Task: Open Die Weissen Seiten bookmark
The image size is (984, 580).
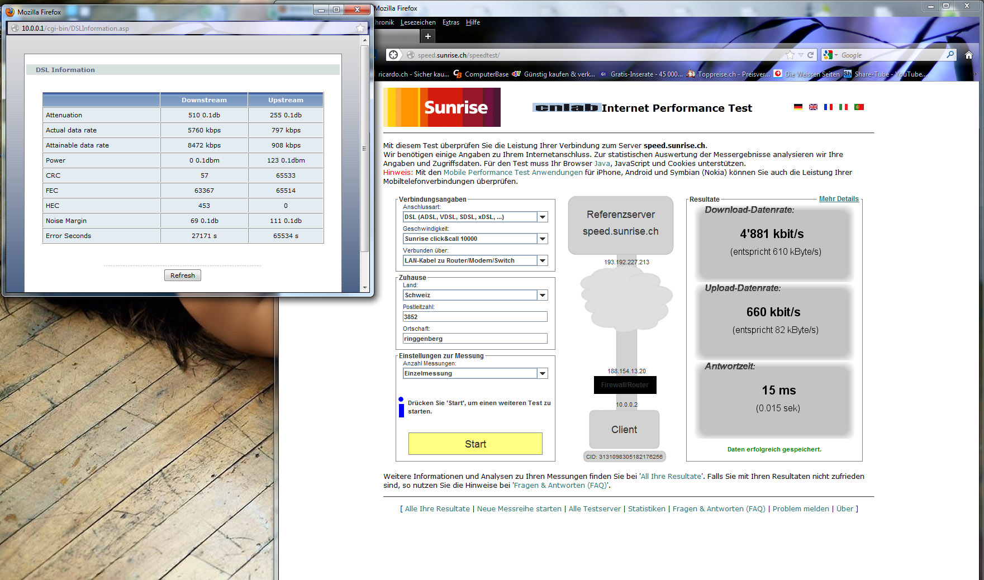Action: [807, 74]
